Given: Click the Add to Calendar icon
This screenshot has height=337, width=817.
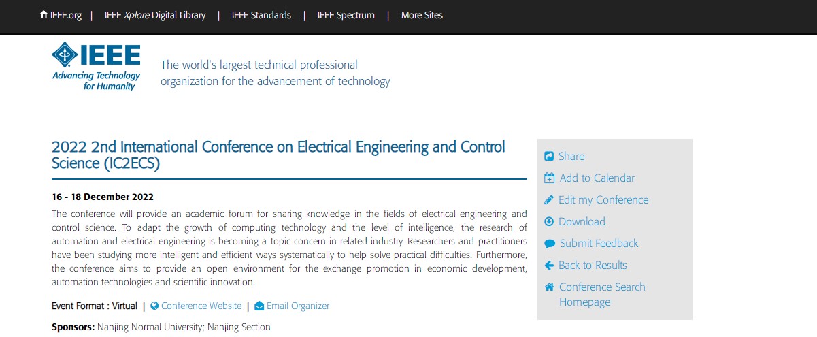Looking at the screenshot, I should (x=550, y=178).
